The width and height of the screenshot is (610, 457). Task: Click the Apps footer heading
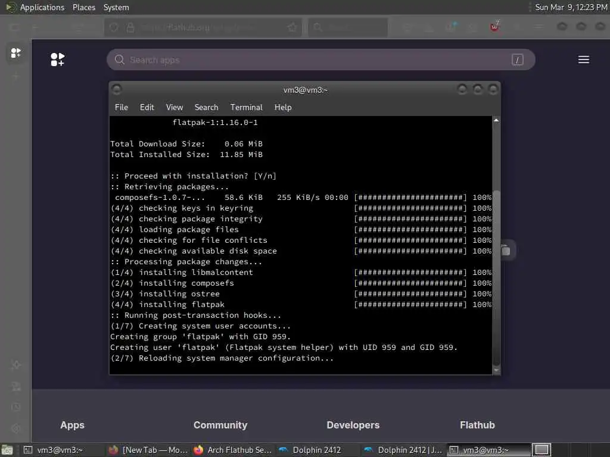[x=72, y=425]
